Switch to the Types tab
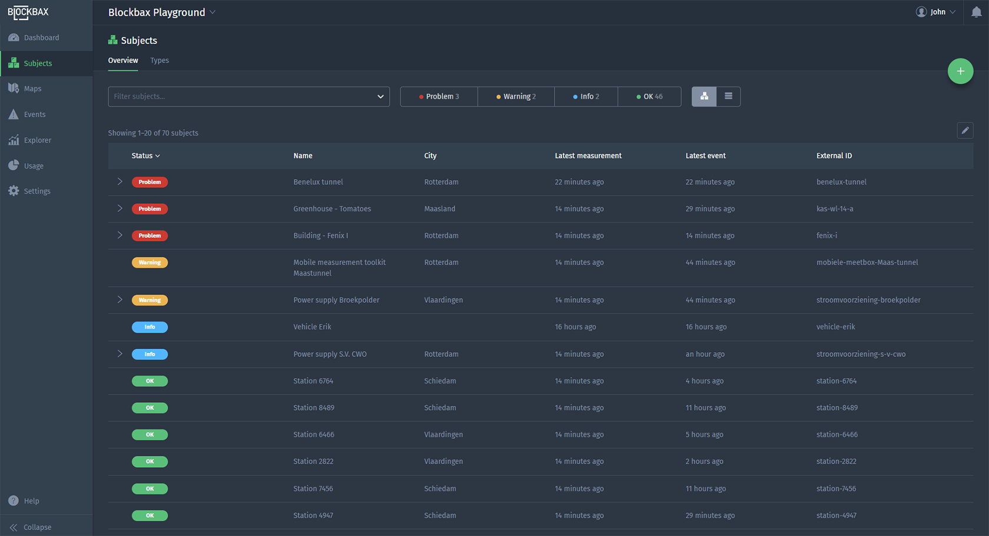 point(160,61)
